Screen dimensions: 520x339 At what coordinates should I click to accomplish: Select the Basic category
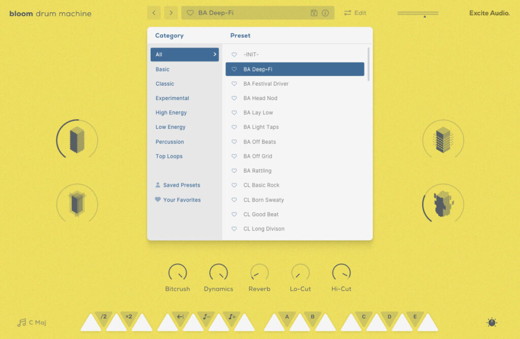click(x=162, y=69)
